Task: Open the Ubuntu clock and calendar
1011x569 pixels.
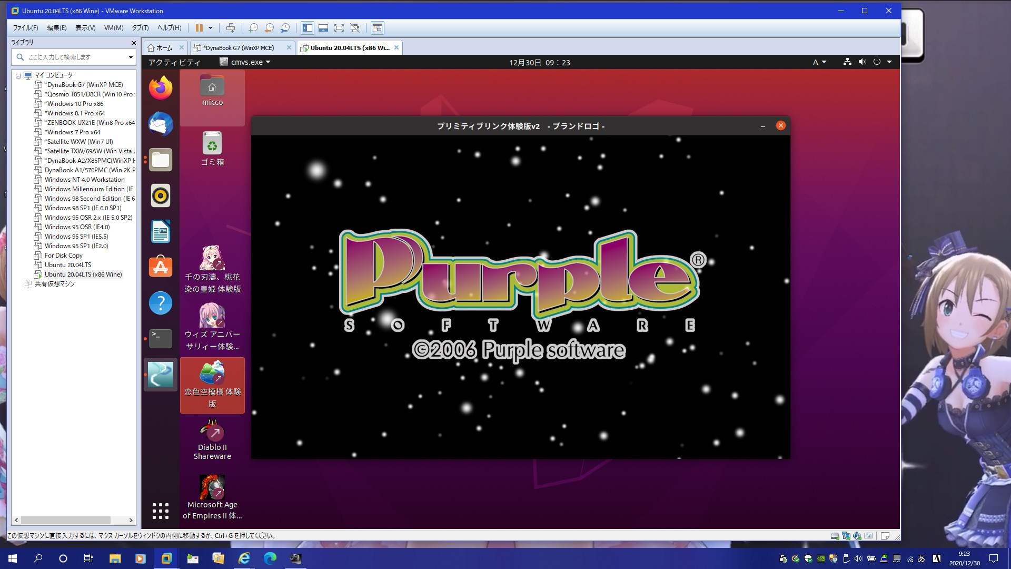Action: (x=539, y=62)
